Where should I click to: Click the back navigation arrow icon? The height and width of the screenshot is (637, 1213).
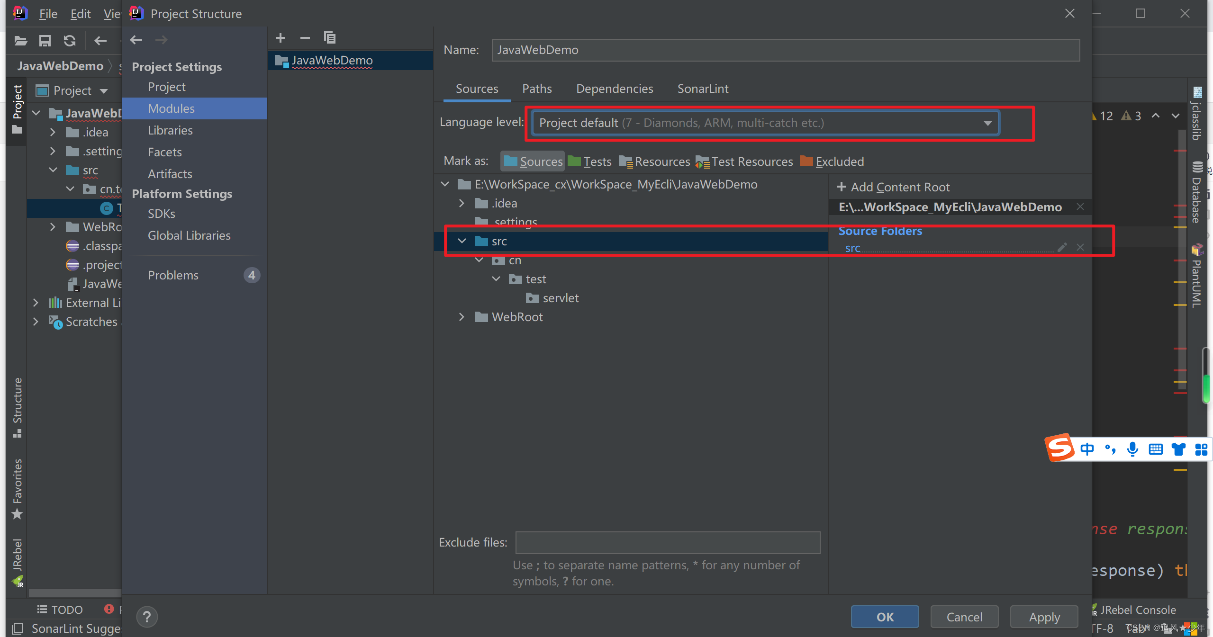136,39
